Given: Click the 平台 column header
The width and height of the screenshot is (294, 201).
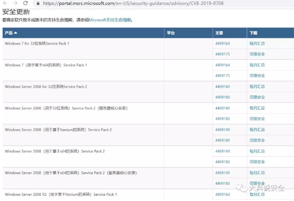Looking at the screenshot, I should [x=189, y=33].
